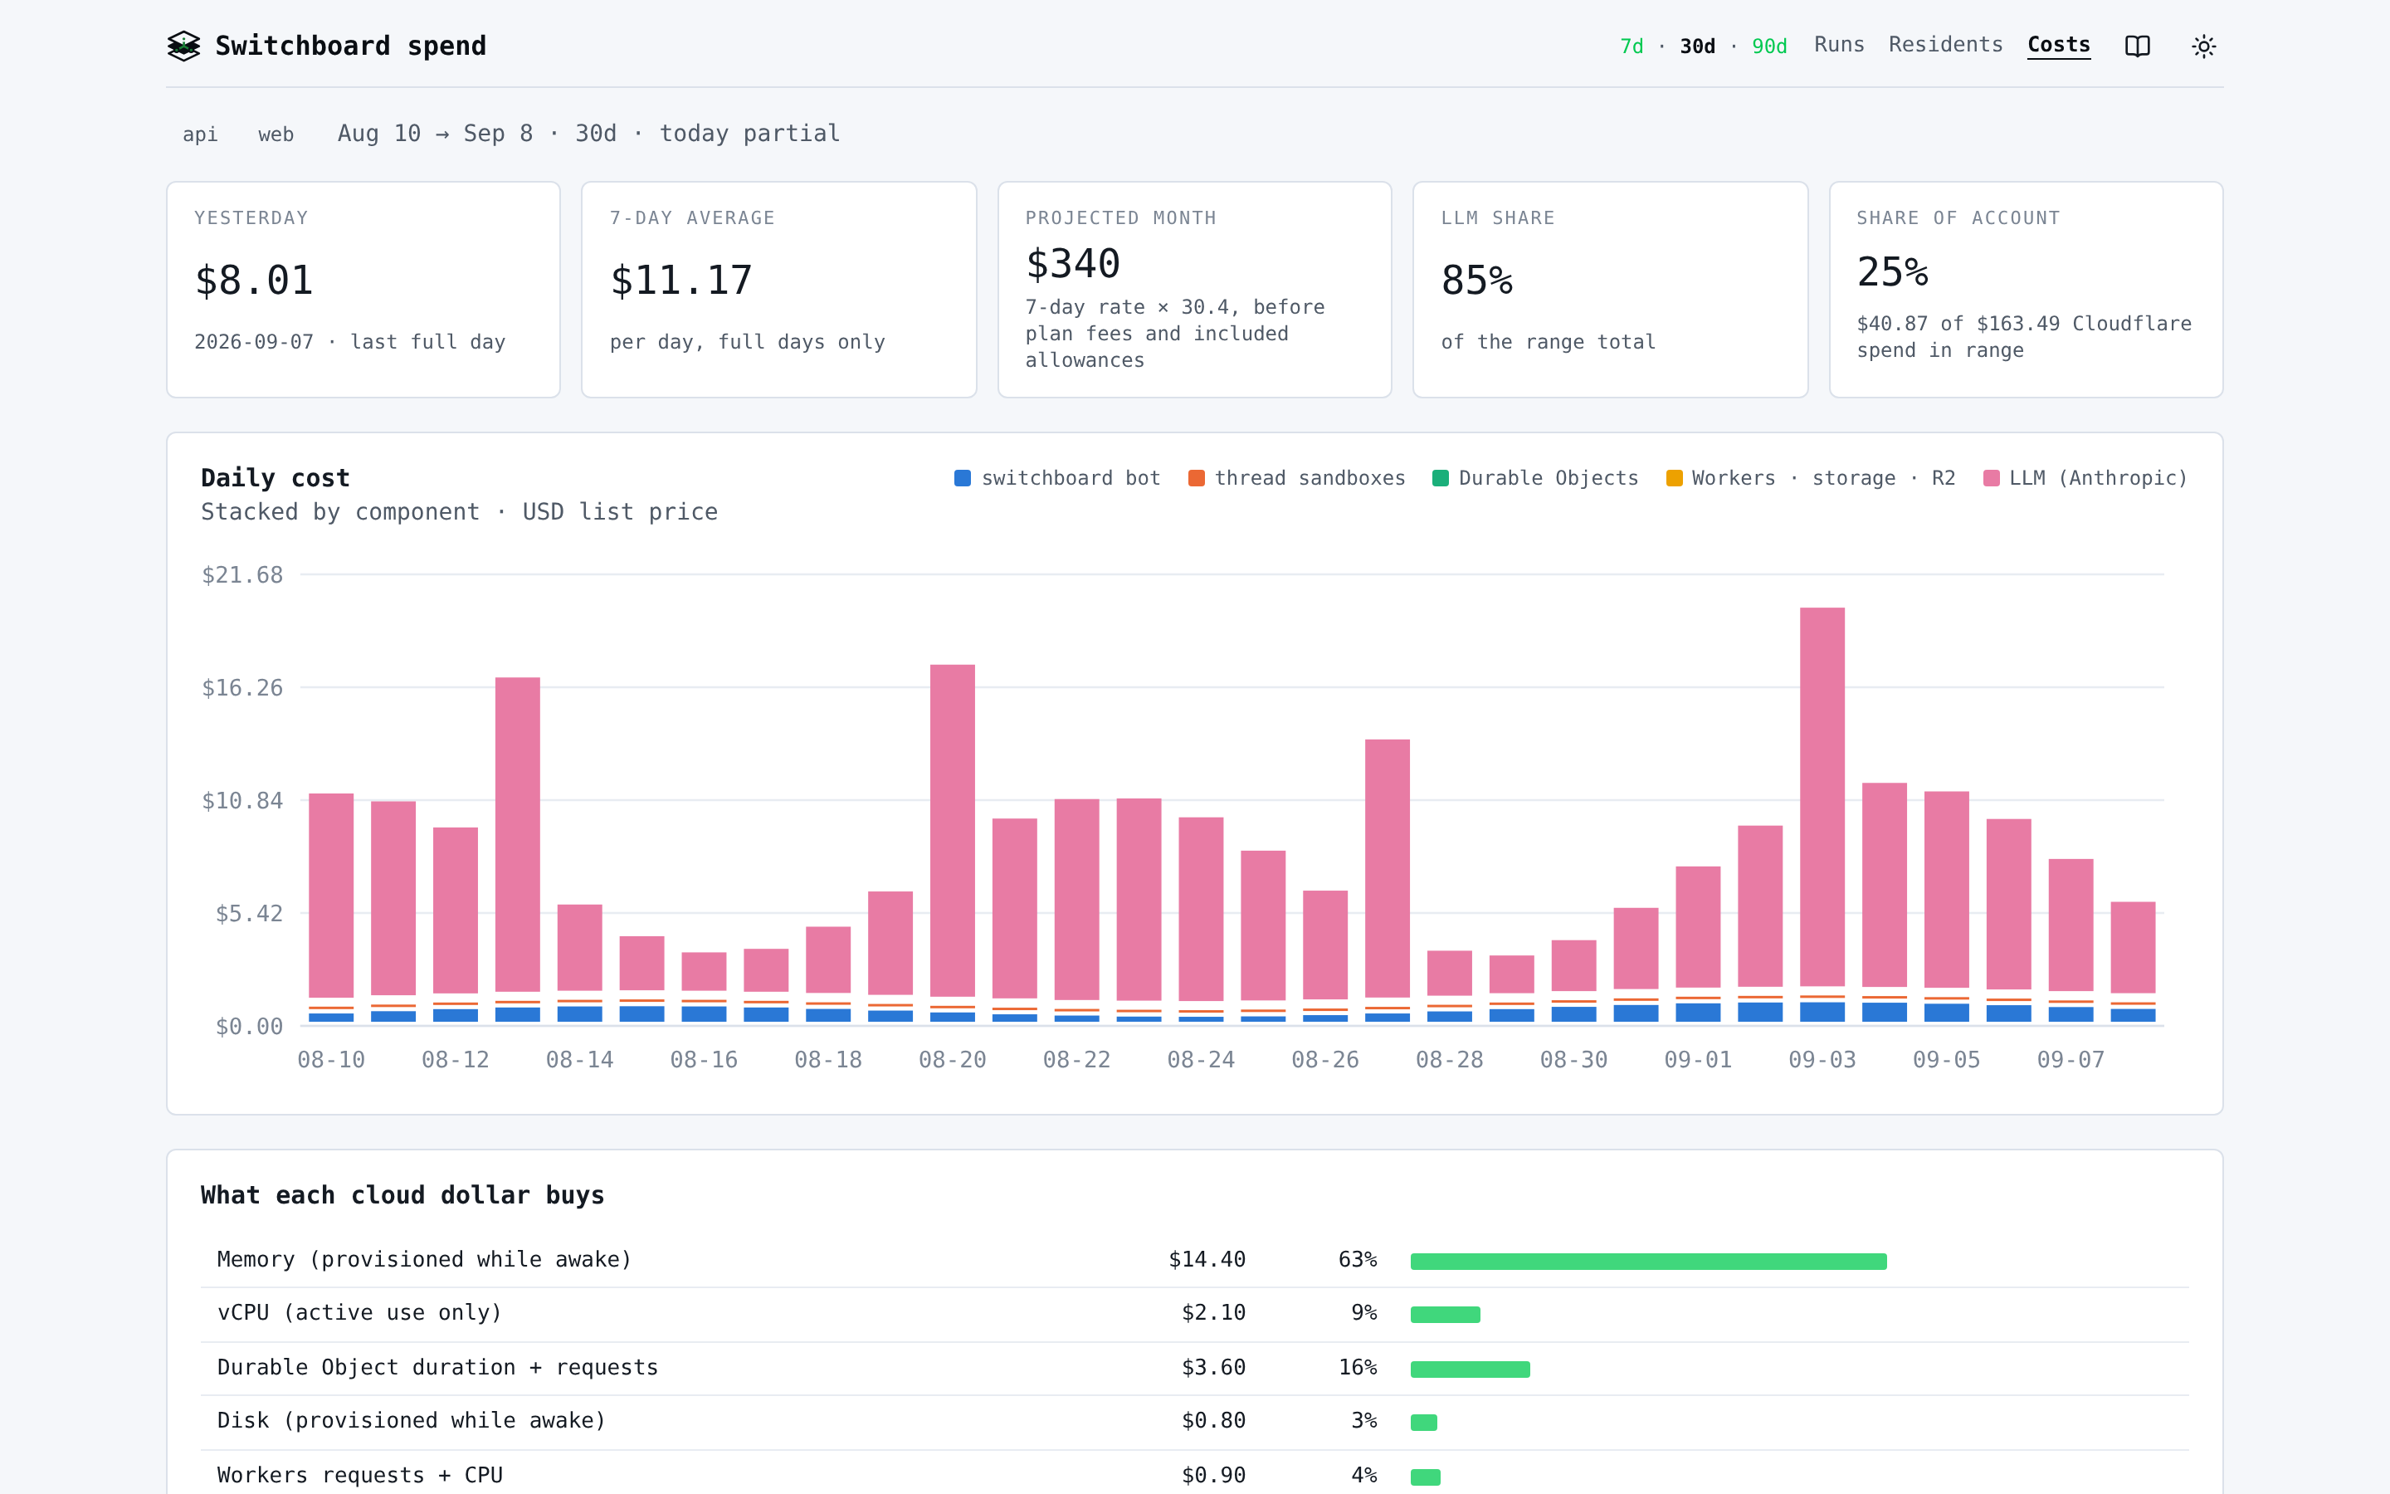Click the 7-day average $11.17 card
The width and height of the screenshot is (2390, 1494).
(779, 290)
